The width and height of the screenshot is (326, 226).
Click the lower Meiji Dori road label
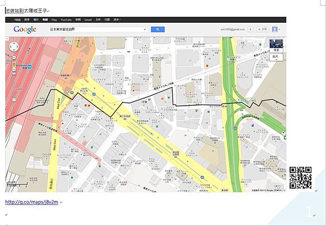[55, 145]
